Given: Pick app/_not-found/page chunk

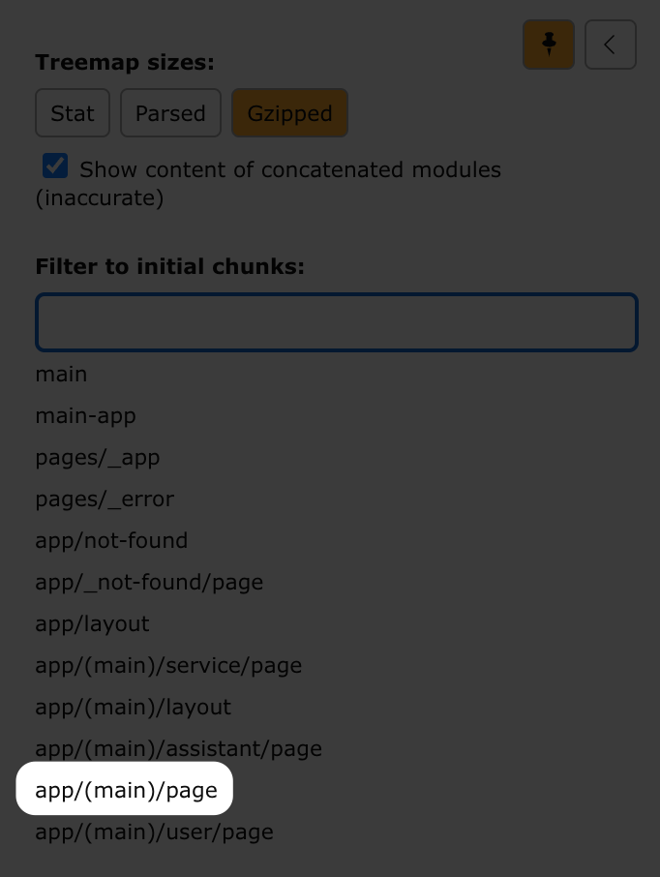Looking at the screenshot, I should [149, 582].
